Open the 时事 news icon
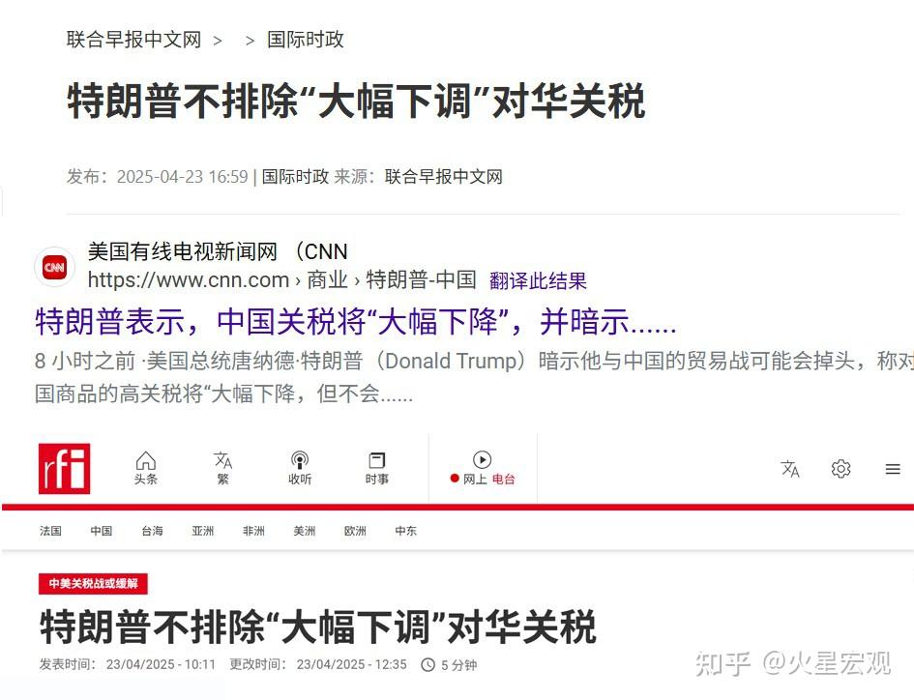Screen dimensions: 914x700 (376, 468)
